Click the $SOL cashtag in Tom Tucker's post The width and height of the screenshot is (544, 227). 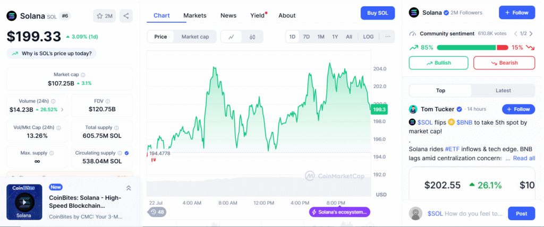pyautogui.click(x=424, y=123)
